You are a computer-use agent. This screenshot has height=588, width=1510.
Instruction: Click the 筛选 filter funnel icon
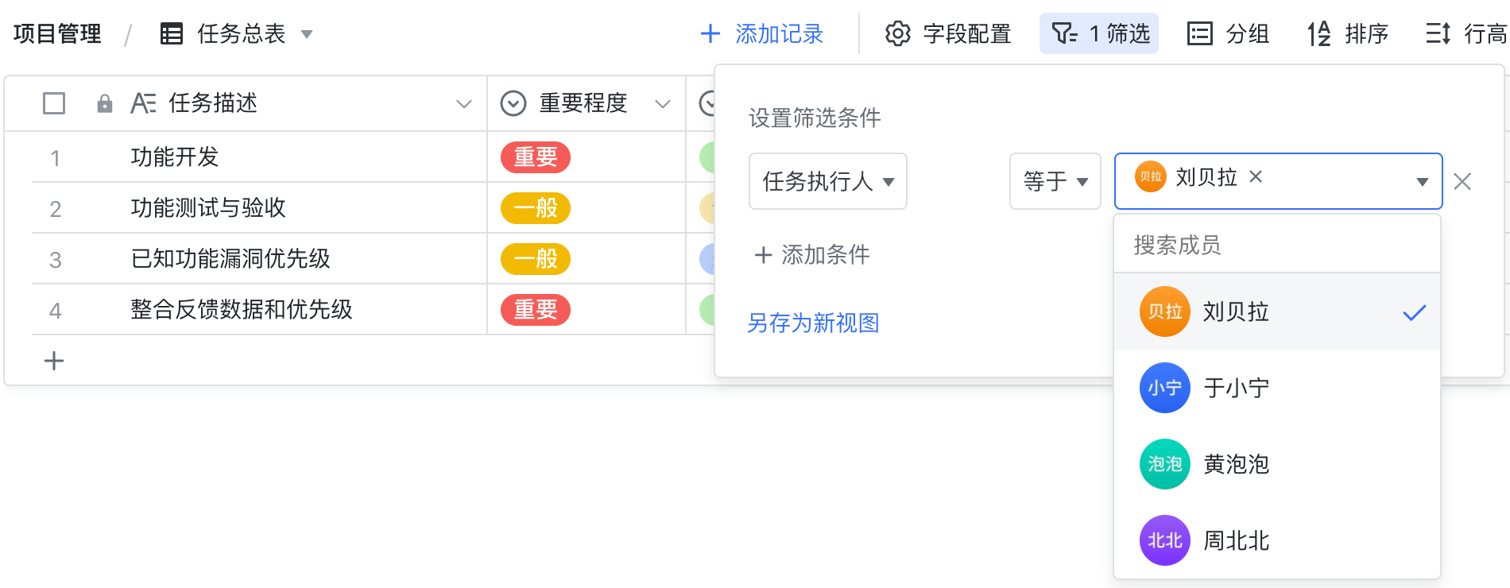1064,33
